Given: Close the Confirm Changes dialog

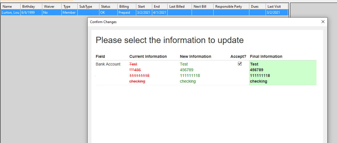Looking at the screenshot, I should tap(323, 22).
